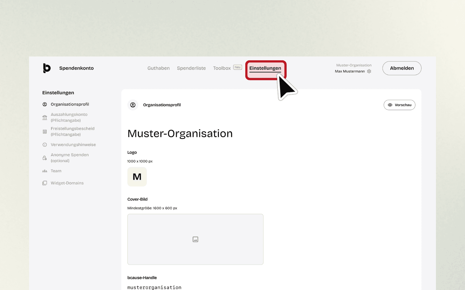The image size is (465, 290).
Task: Click the image placeholder icon in cover area
Action: (x=195, y=239)
